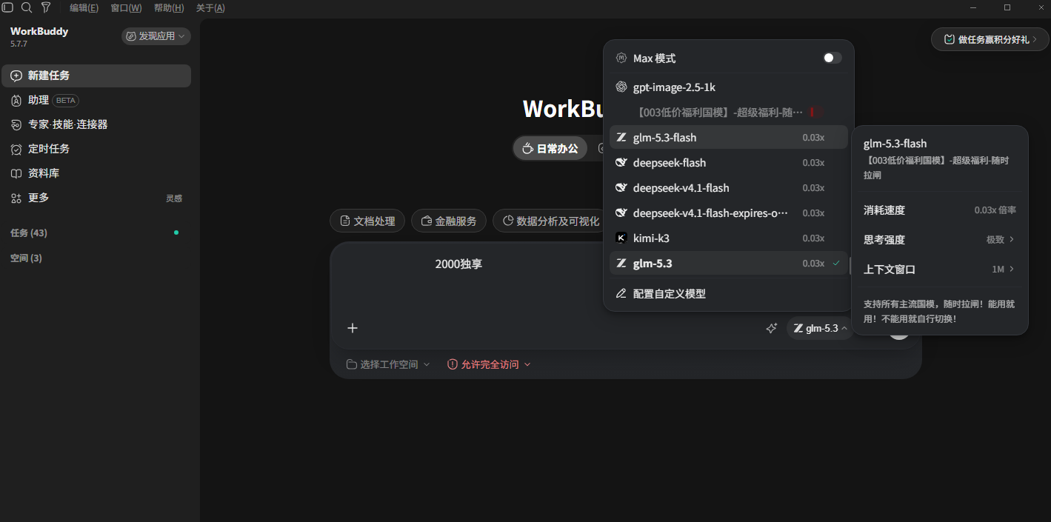Image resolution: width=1051 pixels, height=522 pixels.
Task: Open 定时任务 in the sidebar
Action: [96, 149]
